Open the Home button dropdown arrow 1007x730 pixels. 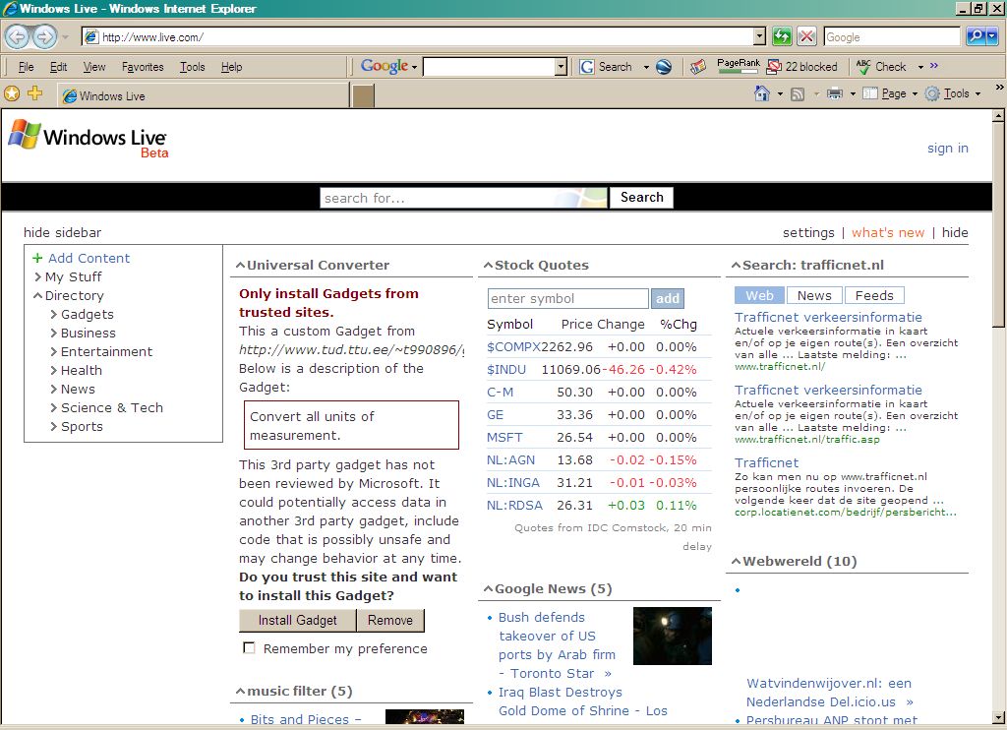point(780,94)
